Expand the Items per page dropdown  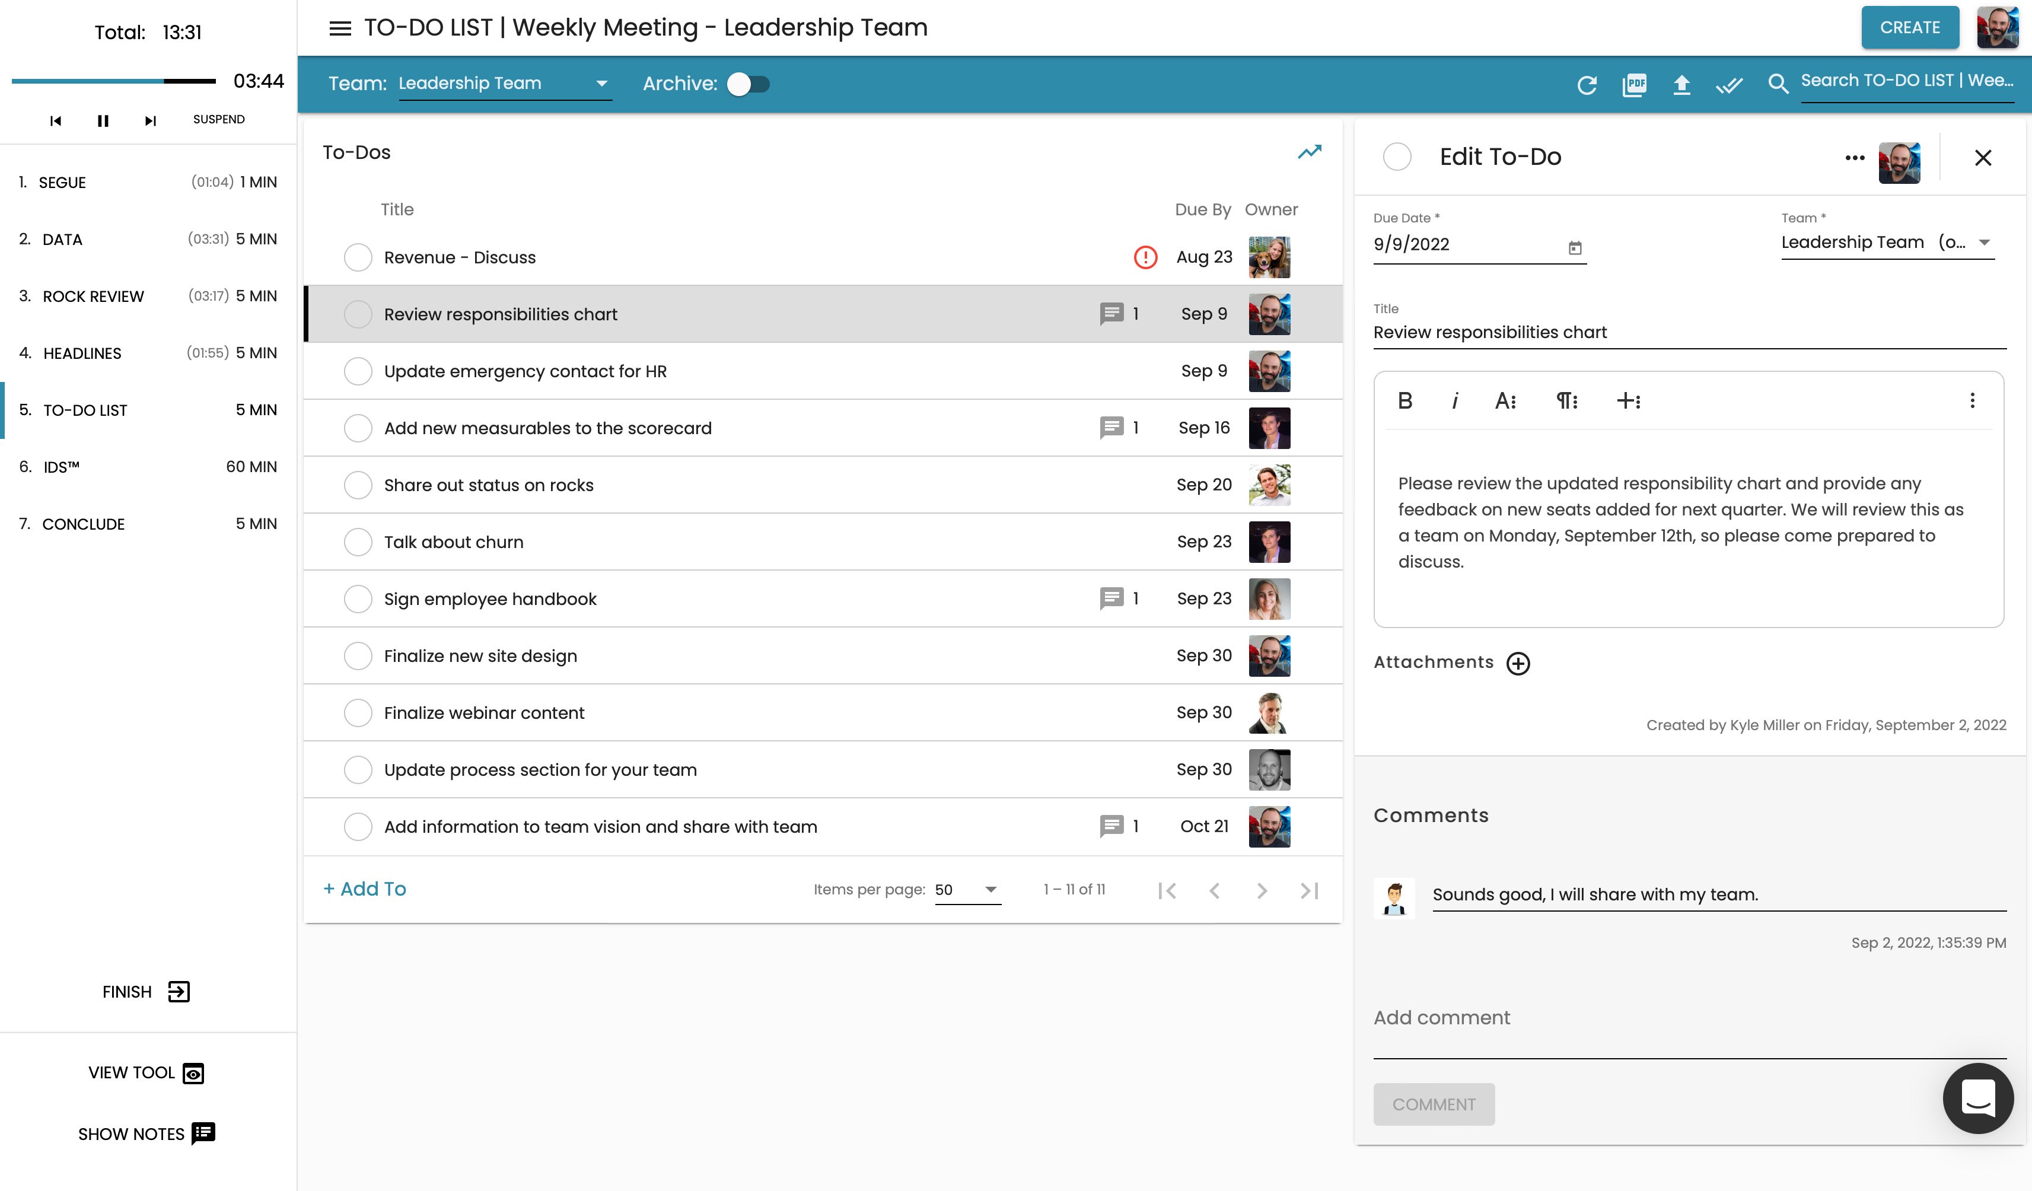[990, 890]
